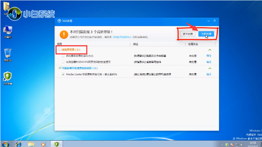Image resolution: width=262 pixels, height=147 pixels.
Task: Open the 回收站 recycle bin icon
Action: point(7,55)
